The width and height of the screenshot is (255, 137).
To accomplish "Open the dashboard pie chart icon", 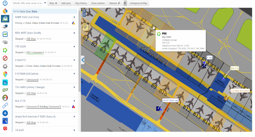I will point(5,11).
